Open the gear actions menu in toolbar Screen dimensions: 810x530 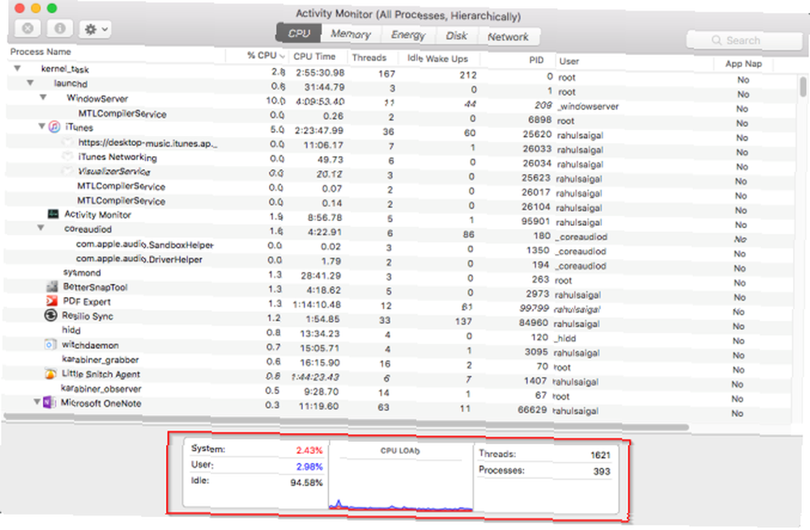tap(95, 29)
